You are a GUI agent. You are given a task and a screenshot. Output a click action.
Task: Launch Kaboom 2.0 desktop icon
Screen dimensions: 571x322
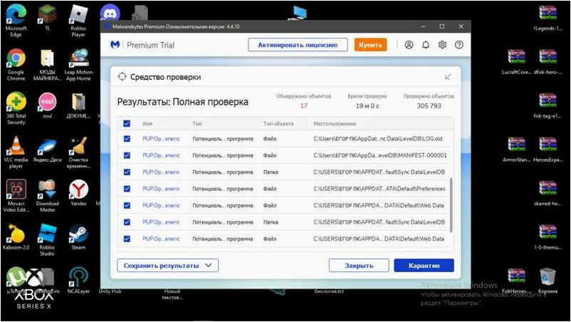pyautogui.click(x=16, y=237)
